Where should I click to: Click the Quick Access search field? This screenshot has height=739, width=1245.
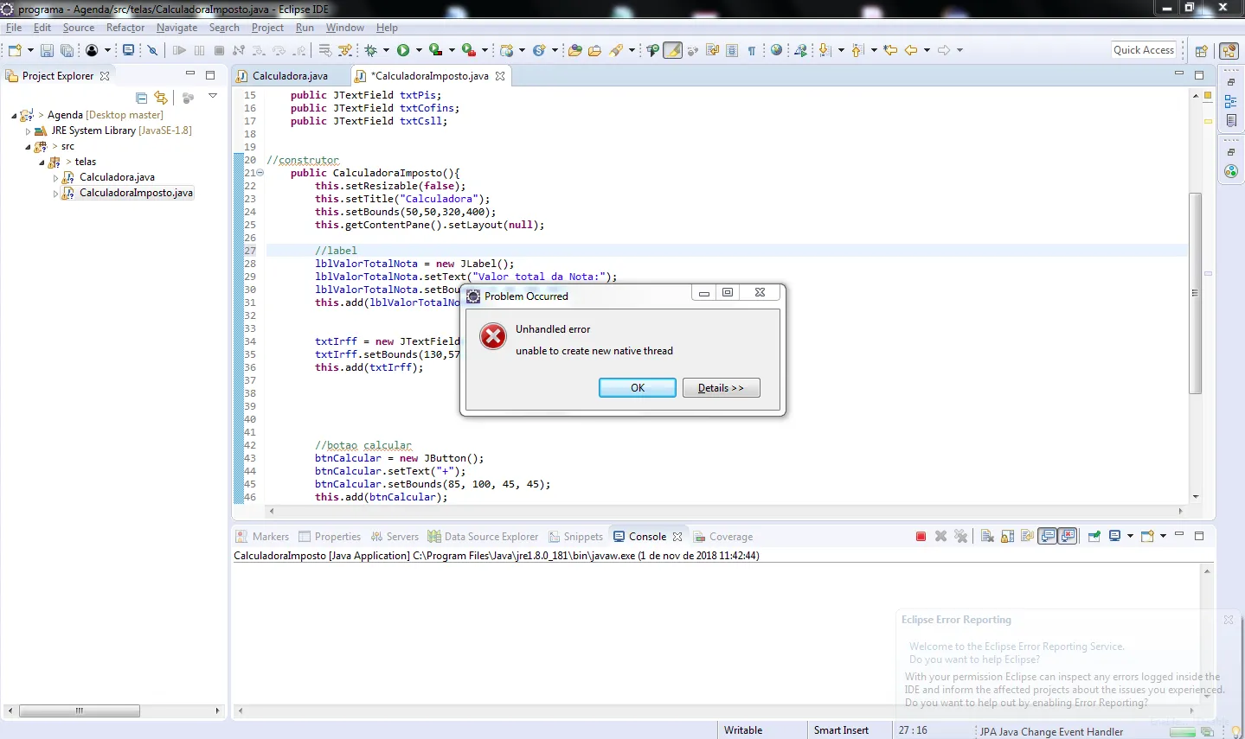coord(1143,50)
